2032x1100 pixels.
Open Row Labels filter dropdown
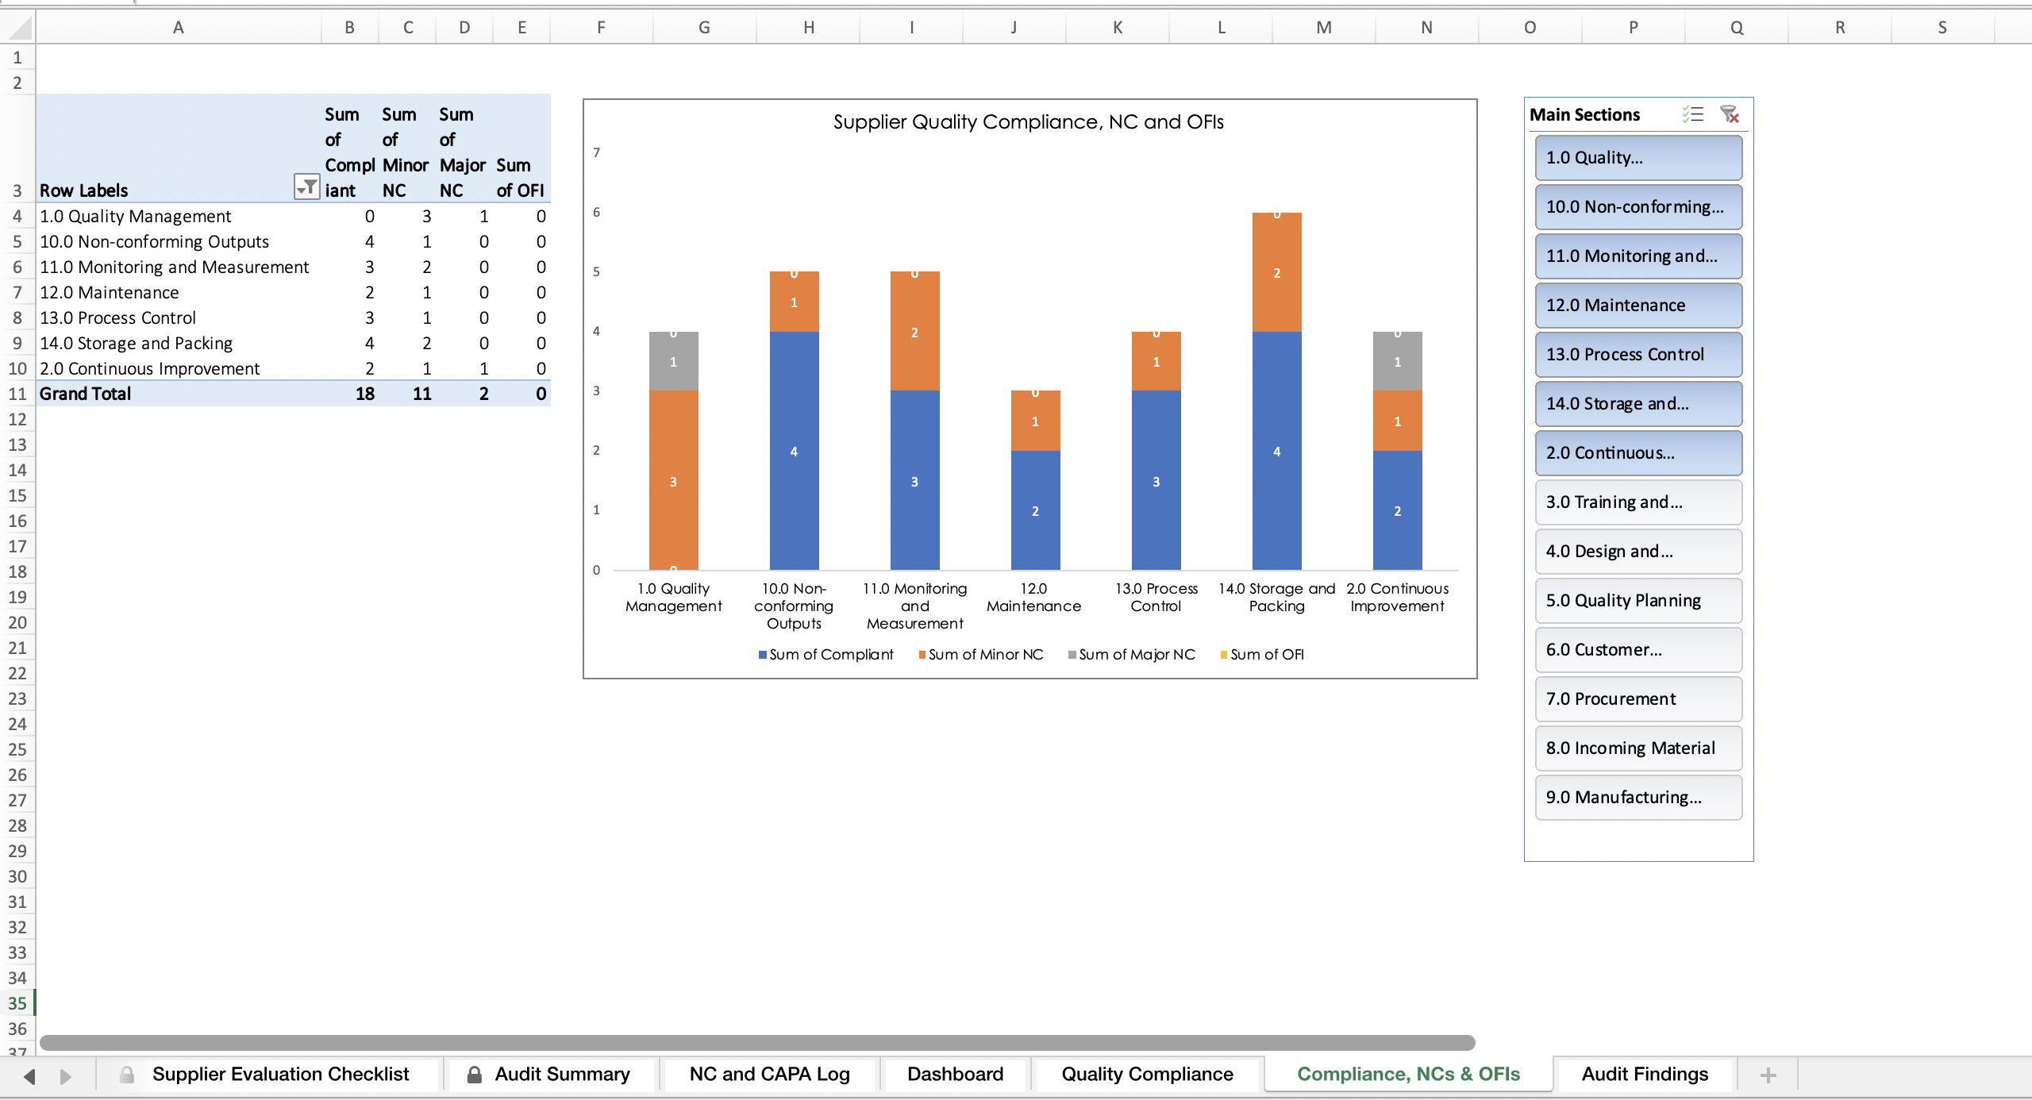(306, 187)
